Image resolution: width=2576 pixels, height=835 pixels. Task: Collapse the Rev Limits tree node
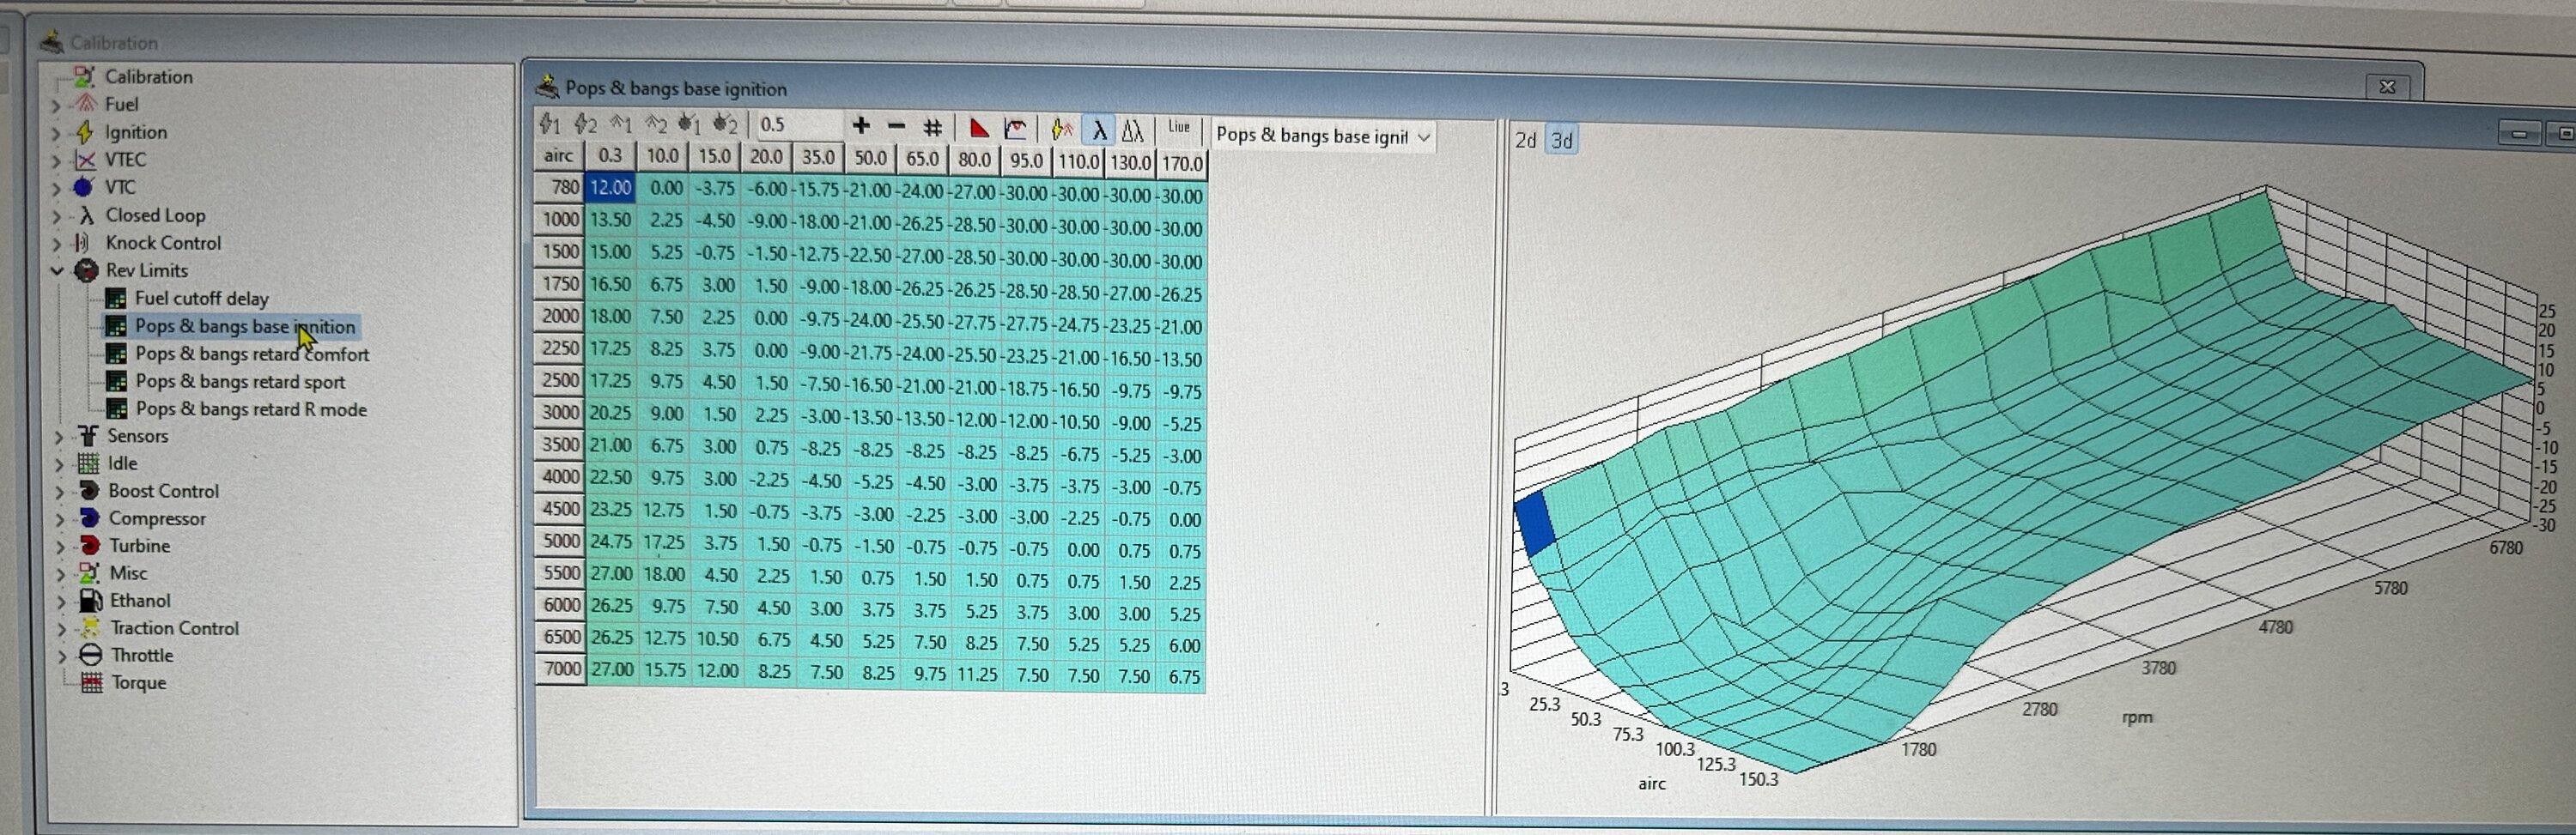(57, 271)
